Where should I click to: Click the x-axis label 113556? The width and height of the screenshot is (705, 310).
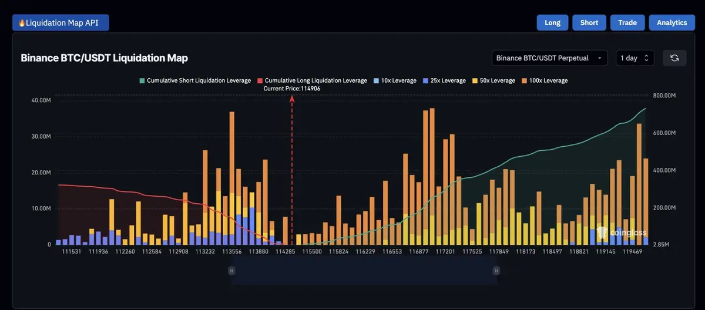(x=232, y=251)
